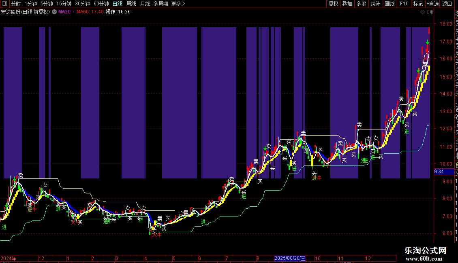Image resolution: width=458 pixels, height=263 pixels.
Task: Click month 7 label on the time axis
Action: [x=227, y=258]
